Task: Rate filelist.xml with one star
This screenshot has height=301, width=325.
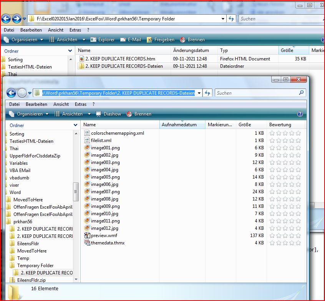Action: [272, 140]
